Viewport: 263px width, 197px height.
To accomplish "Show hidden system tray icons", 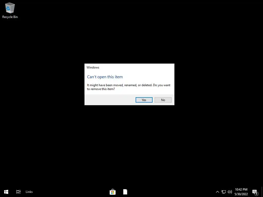I will pyautogui.click(x=217, y=192).
